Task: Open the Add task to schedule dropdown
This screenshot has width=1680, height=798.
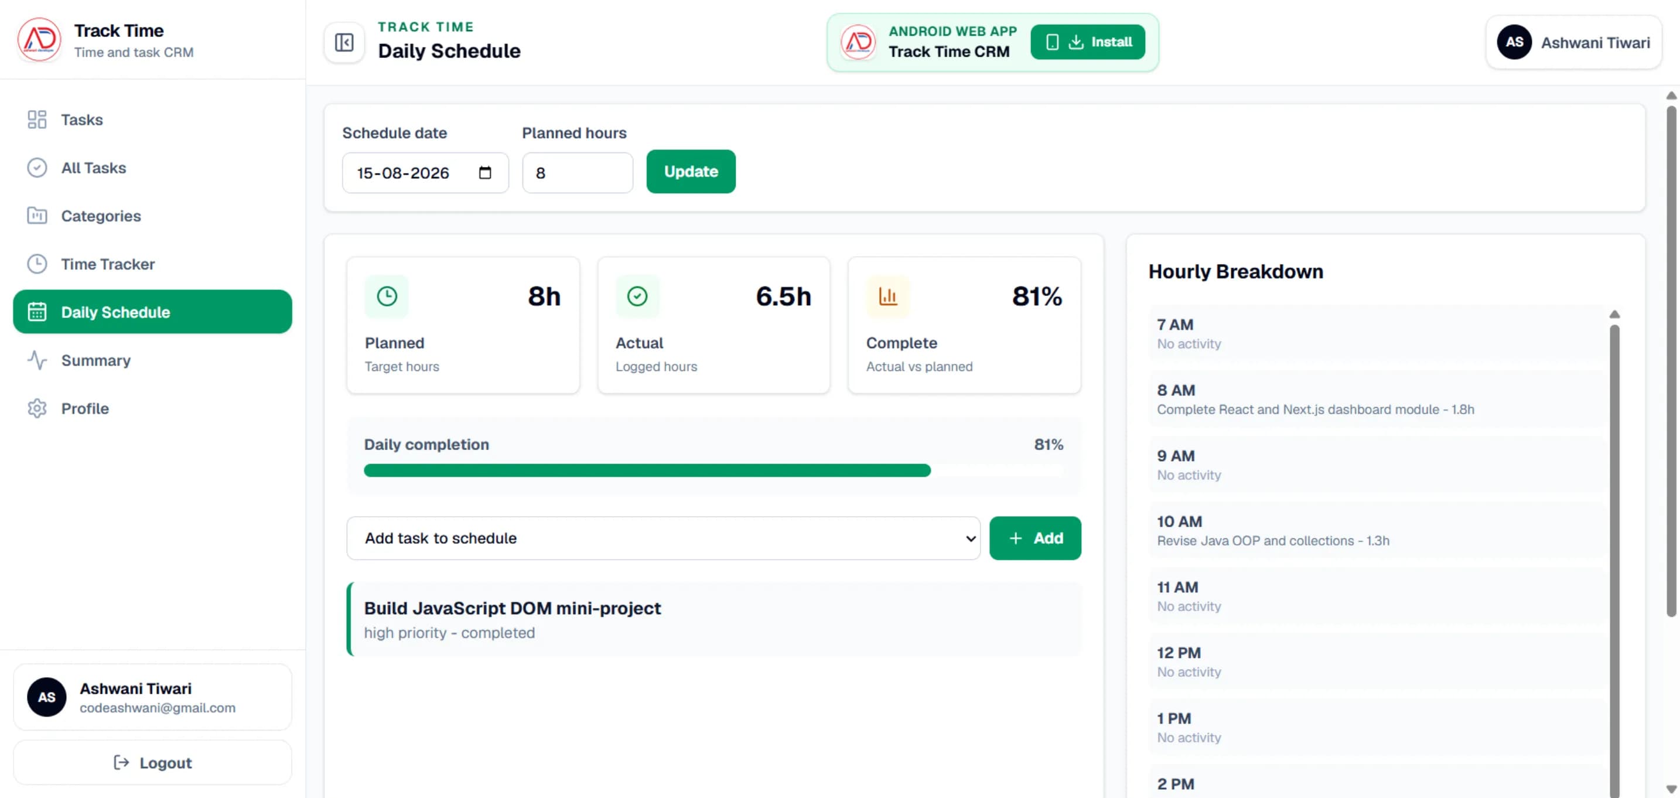Action: 663,538
